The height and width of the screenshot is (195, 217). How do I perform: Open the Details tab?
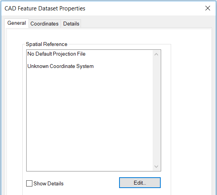[71, 24]
